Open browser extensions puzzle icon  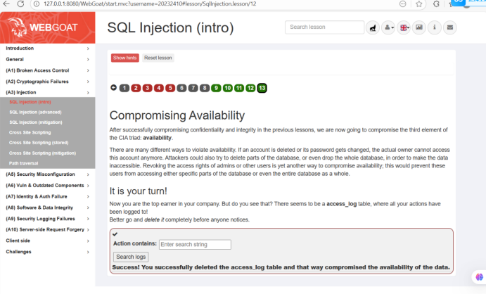[x=436, y=4]
